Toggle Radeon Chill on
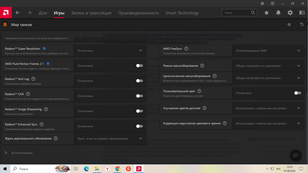308x173 pixels. tap(139, 96)
